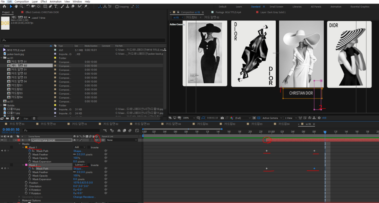Viewport: 379px width, 203px height.
Task: Toggle 3D Layer switch for CHRISTIAN DIOR
Action: [x=97, y=140]
